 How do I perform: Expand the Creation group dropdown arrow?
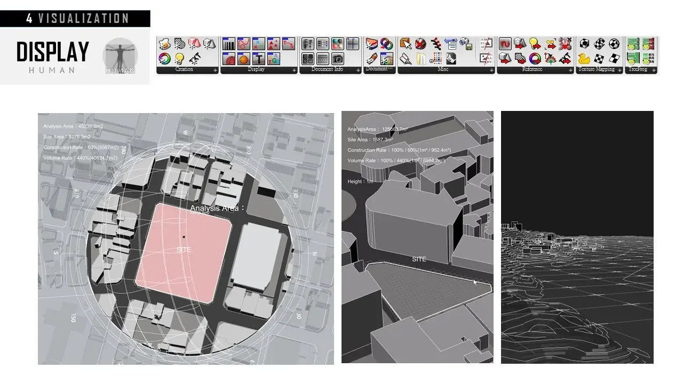216,70
